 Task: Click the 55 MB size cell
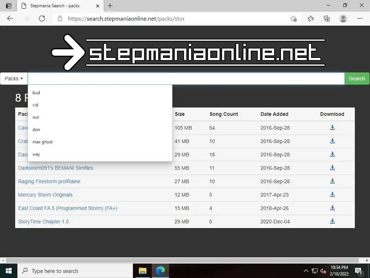point(182,168)
